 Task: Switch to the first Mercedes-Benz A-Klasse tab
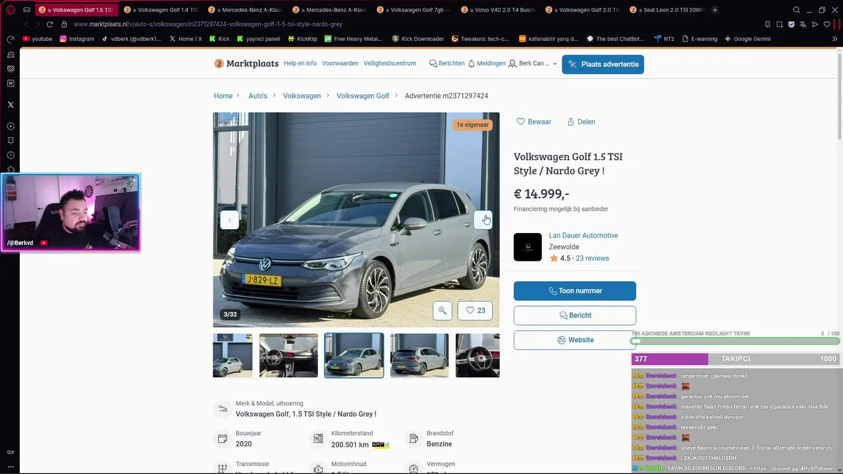244,10
